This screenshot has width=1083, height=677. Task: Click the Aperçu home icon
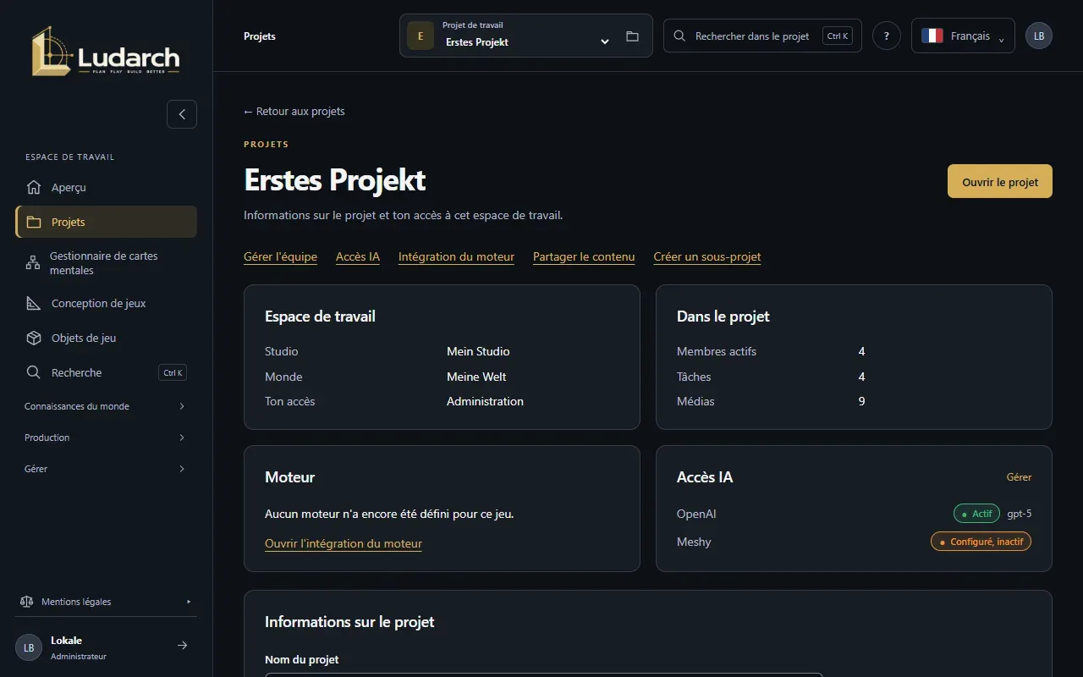click(34, 187)
